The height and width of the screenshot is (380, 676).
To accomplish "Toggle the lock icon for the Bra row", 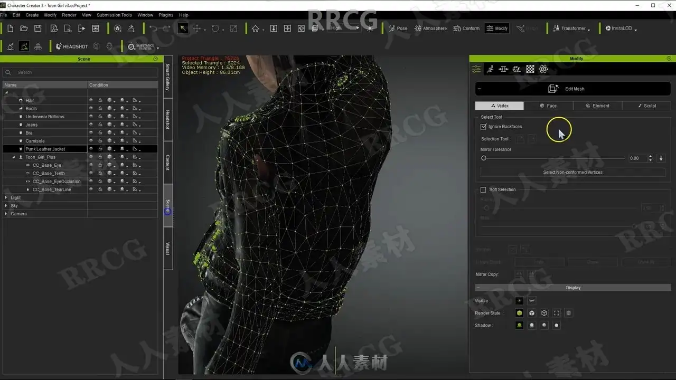I will pos(100,132).
